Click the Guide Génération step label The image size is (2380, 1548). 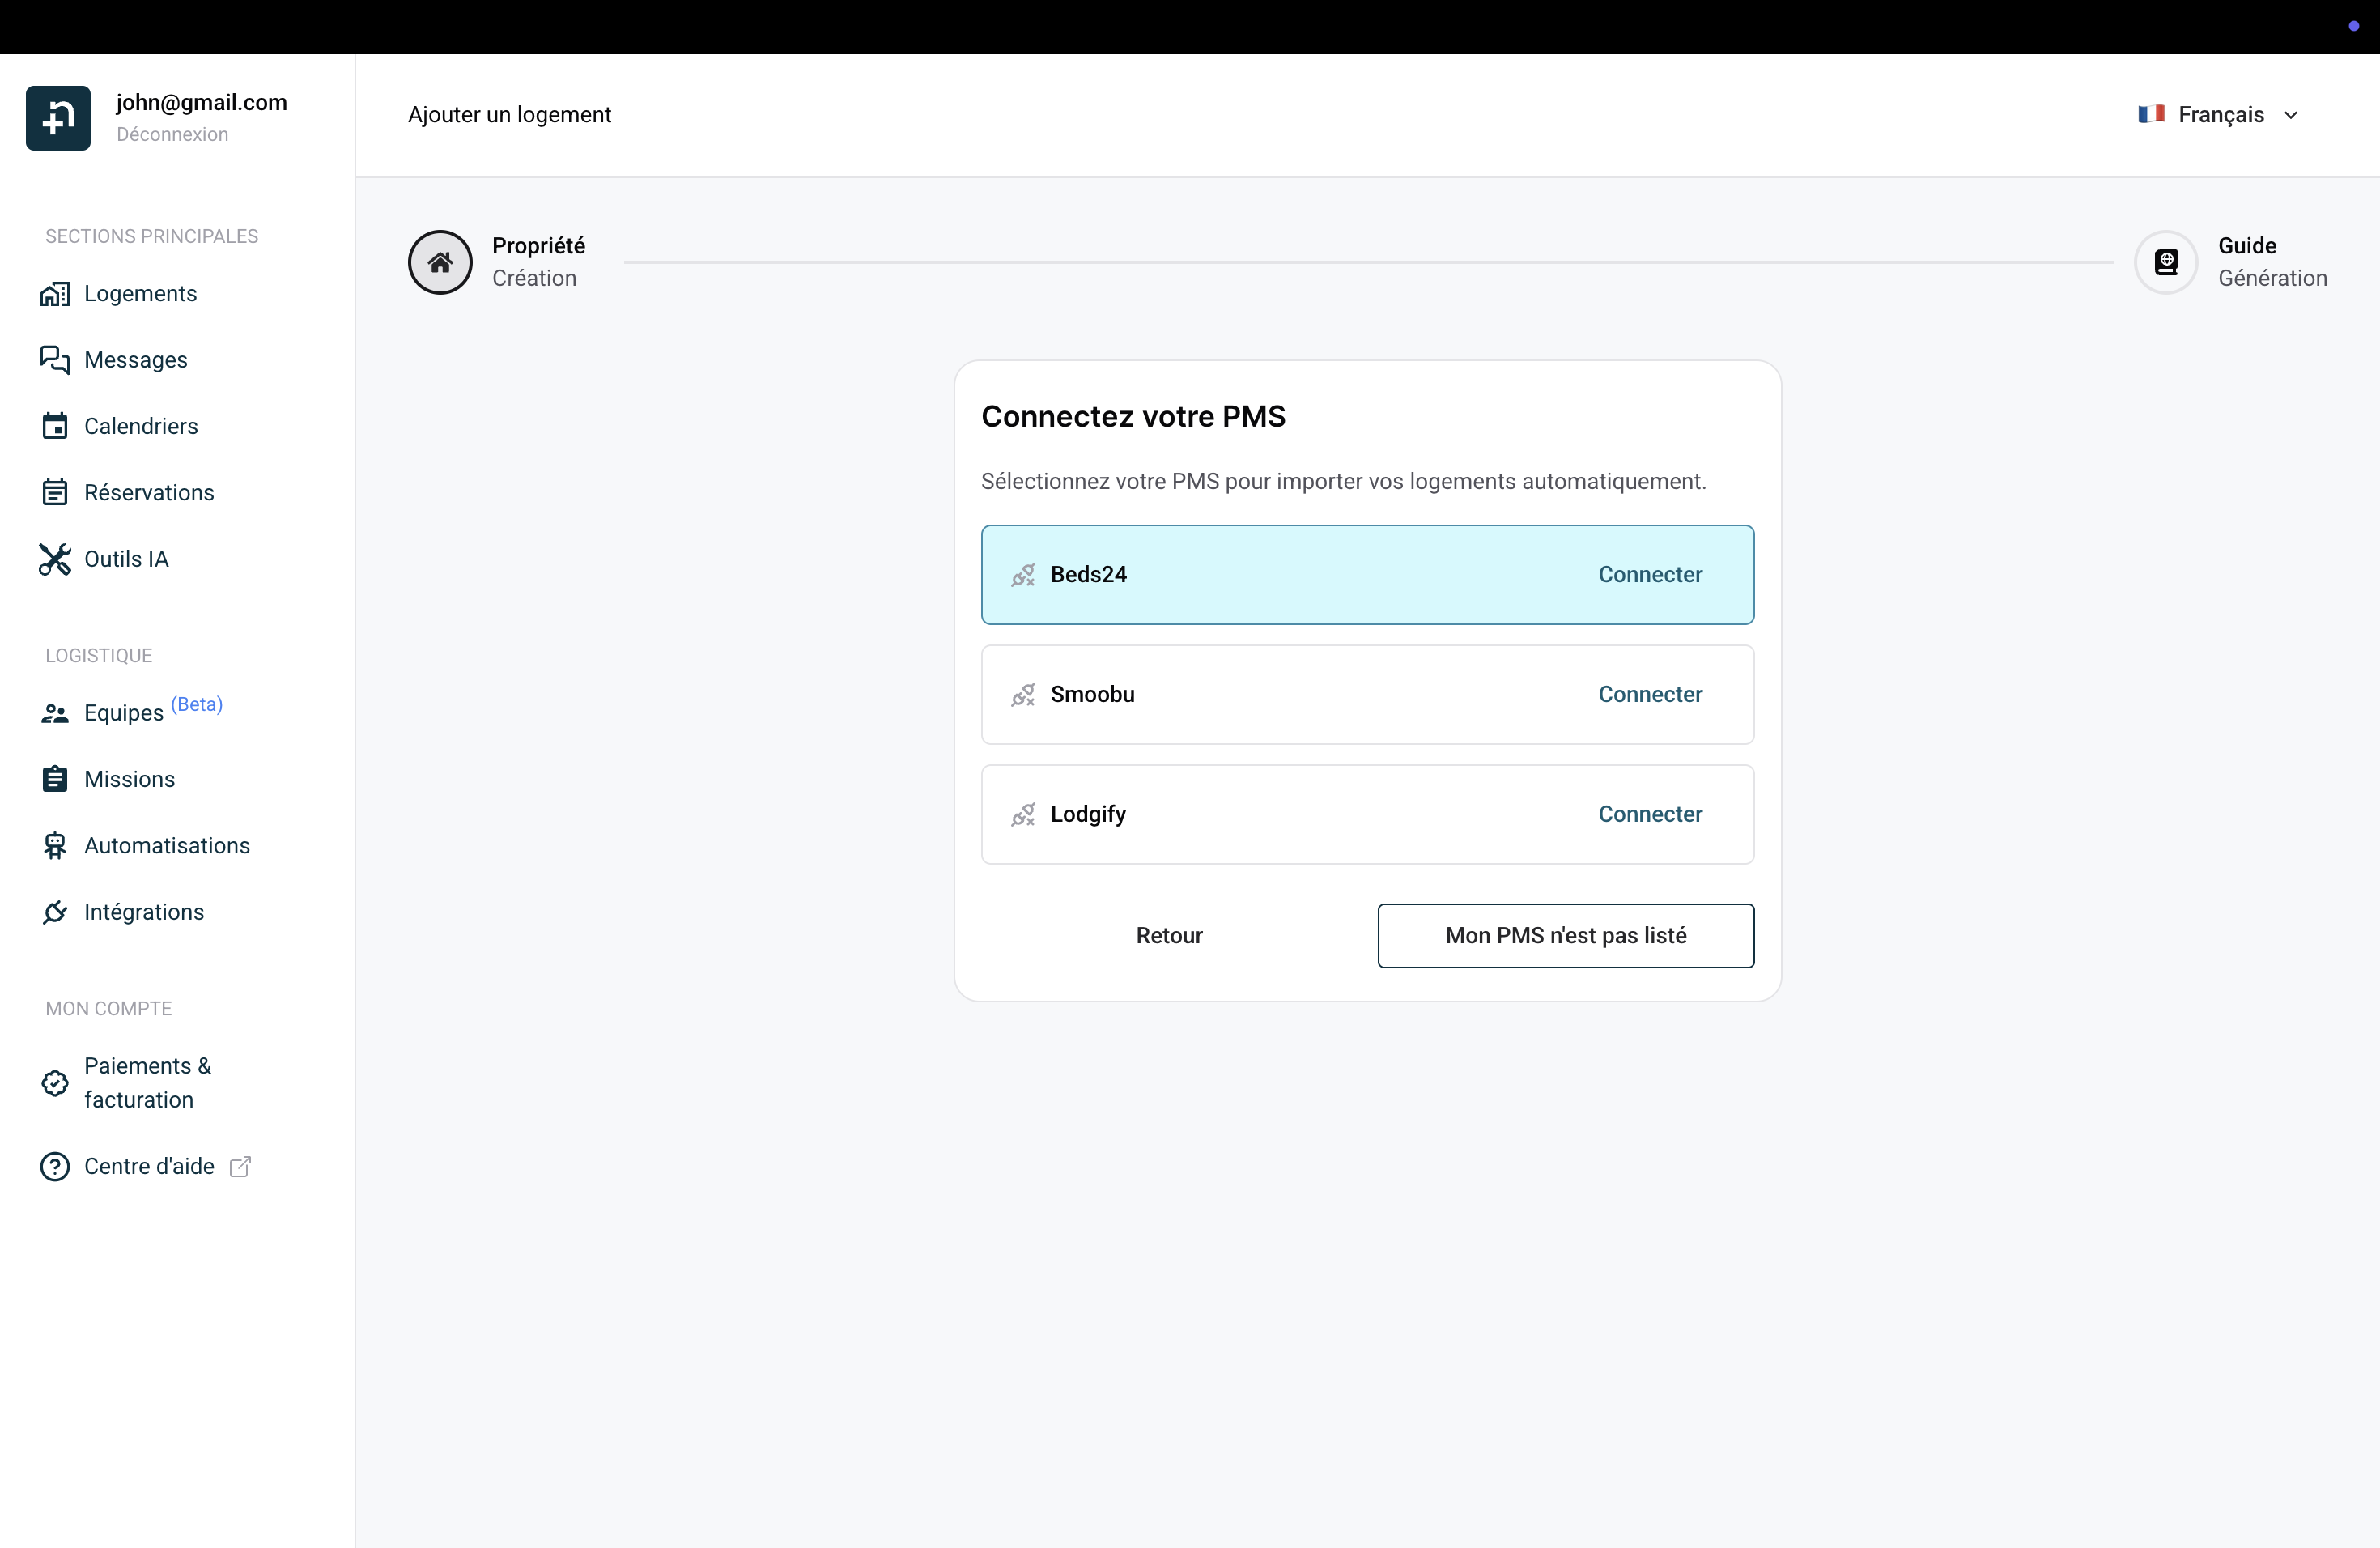[2272, 262]
